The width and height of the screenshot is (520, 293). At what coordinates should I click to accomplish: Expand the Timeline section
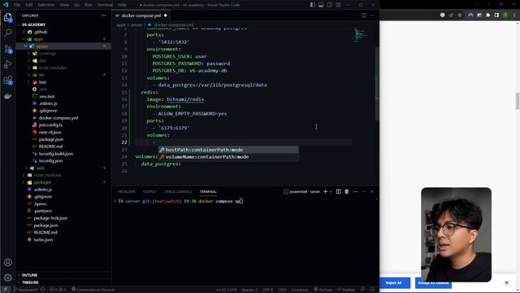tap(30, 282)
